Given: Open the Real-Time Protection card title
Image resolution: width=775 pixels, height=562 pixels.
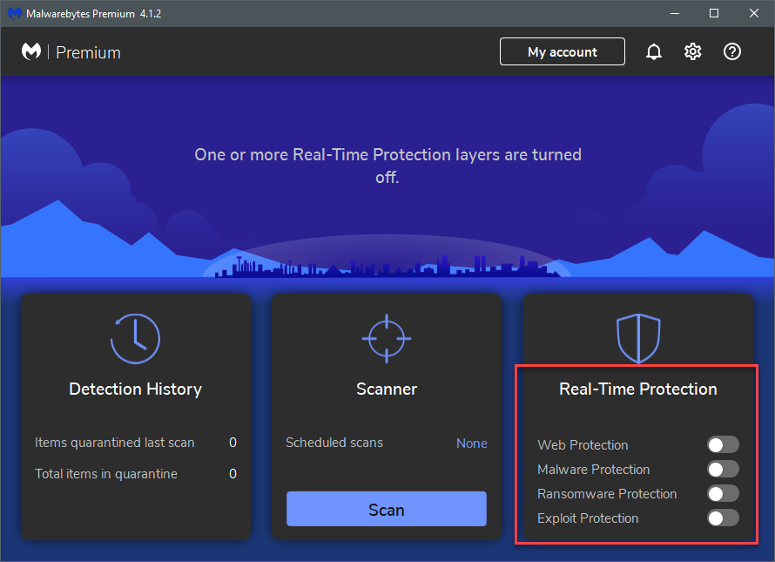Looking at the screenshot, I should tap(638, 389).
